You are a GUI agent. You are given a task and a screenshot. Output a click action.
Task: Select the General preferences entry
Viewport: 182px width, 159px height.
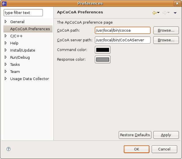pos(17,22)
